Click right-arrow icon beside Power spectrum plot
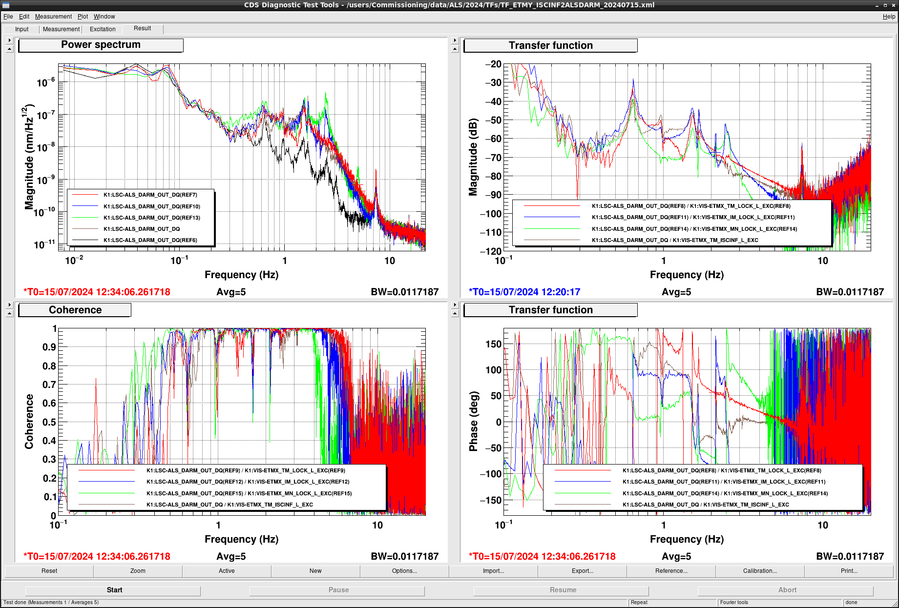Viewport: 899px width, 608px height. coord(9,41)
